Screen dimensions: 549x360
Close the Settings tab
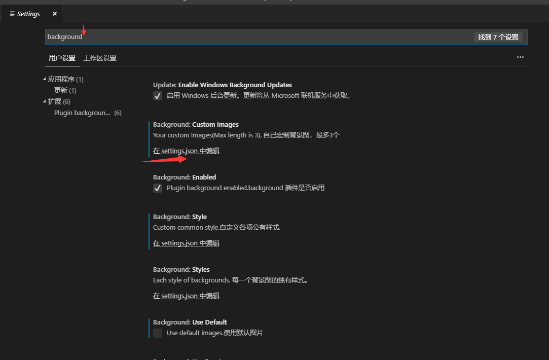click(x=54, y=14)
